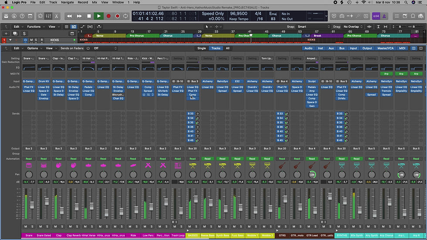Click the Replace mode icon

coord(334,16)
